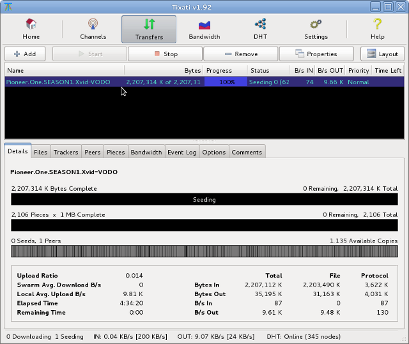
Task: View the Event Log tab
Action: (x=181, y=152)
